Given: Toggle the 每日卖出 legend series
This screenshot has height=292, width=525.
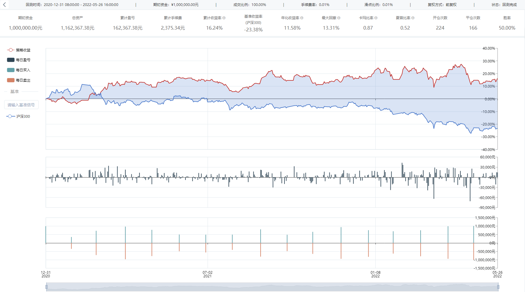Looking at the screenshot, I should [x=19, y=80].
